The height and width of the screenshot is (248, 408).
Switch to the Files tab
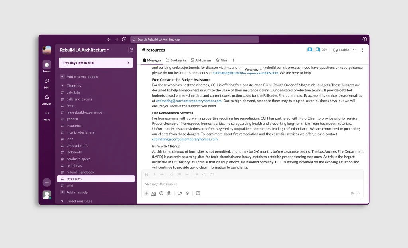[x=221, y=60]
